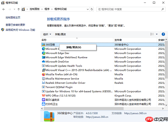Click the 卸载/更改 toolbar button
The width and height of the screenshot is (168, 122).
pyautogui.click(x=60, y=34)
